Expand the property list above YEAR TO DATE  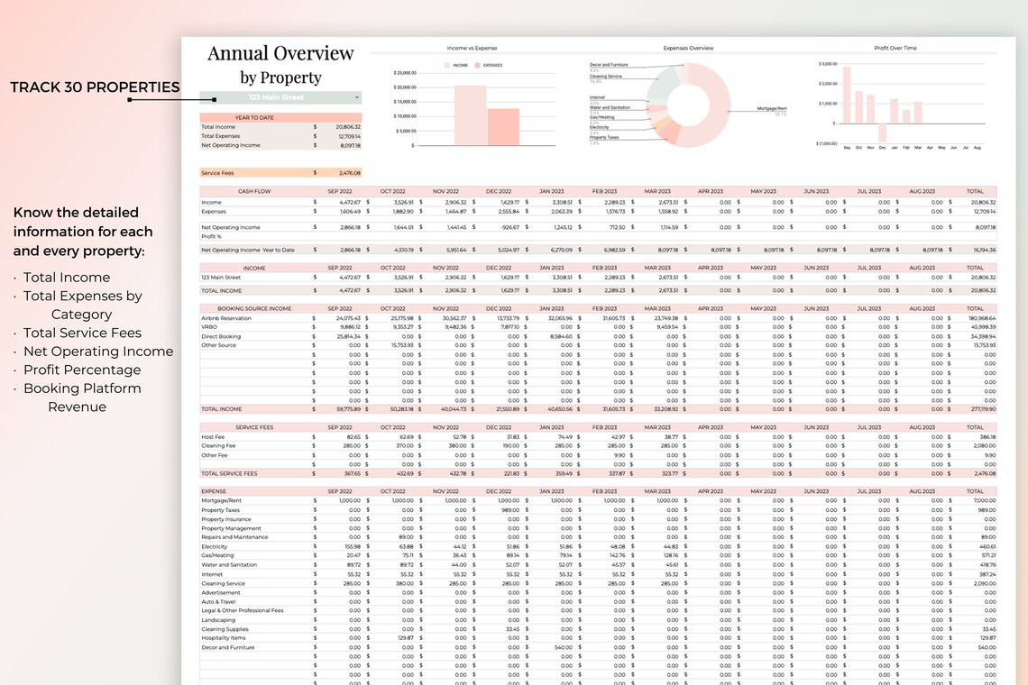click(x=276, y=97)
